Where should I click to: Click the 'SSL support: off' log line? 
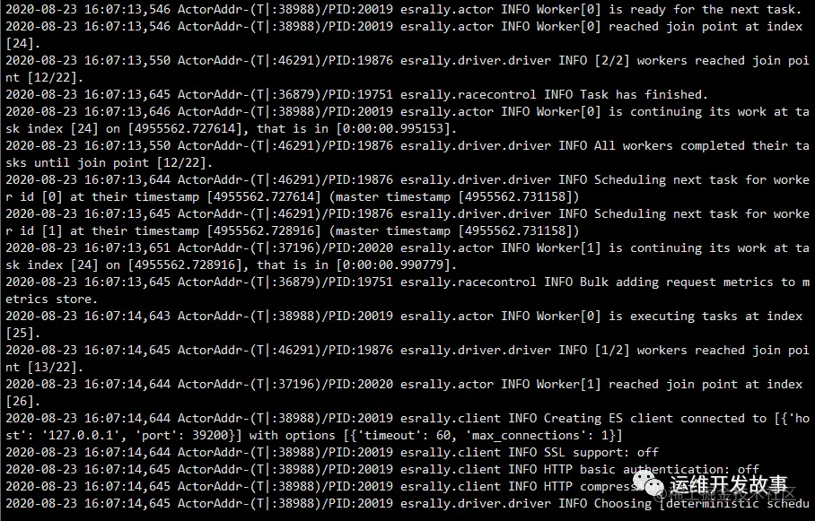601,453
